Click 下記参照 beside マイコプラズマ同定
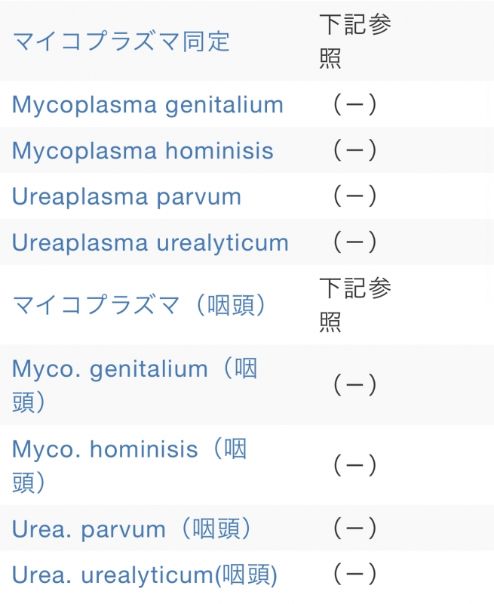Screen dimensions: 494x604 coord(354,41)
